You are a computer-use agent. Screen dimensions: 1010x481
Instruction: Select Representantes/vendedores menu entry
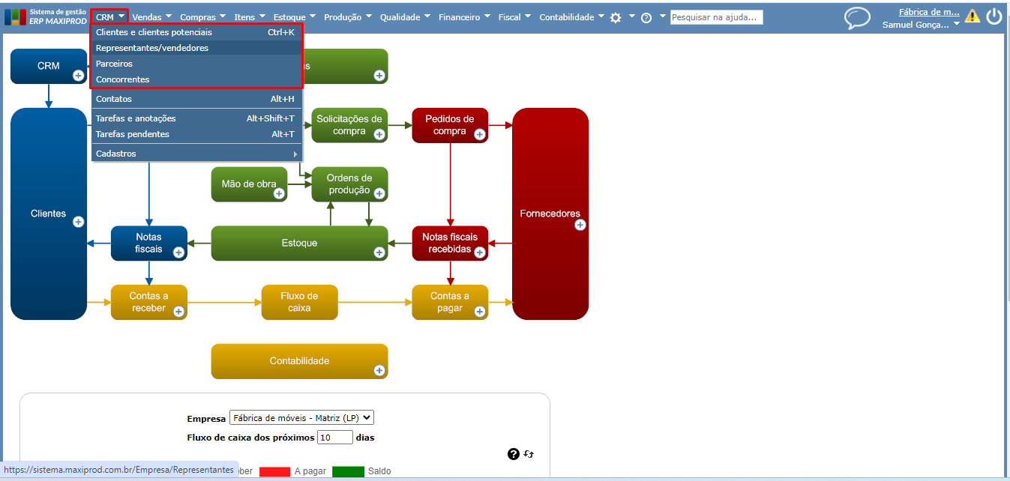coord(196,48)
